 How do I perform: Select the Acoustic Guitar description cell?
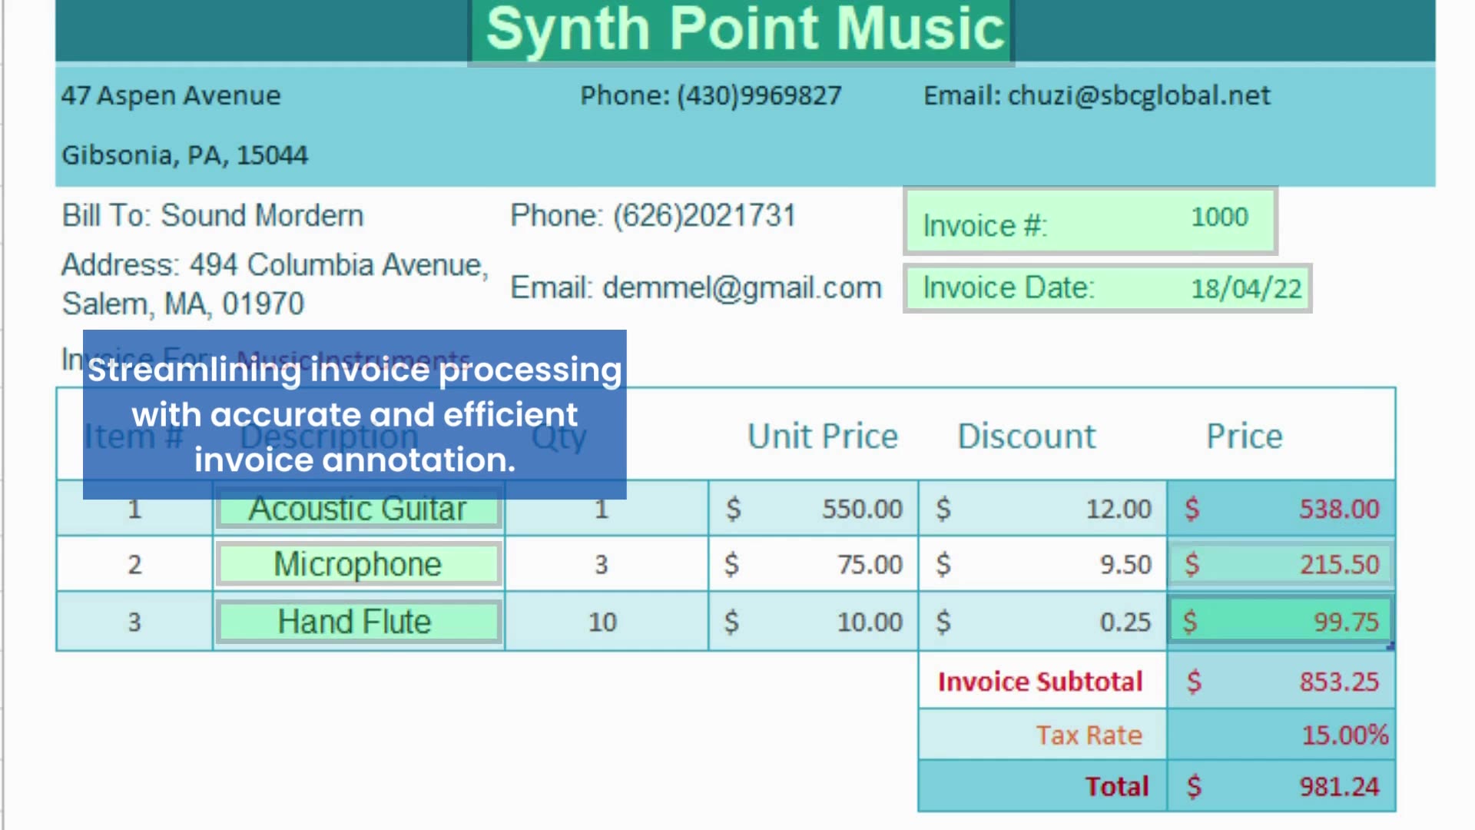(x=358, y=509)
